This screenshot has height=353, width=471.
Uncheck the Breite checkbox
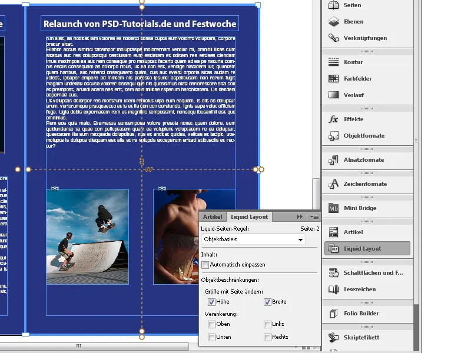(x=267, y=302)
